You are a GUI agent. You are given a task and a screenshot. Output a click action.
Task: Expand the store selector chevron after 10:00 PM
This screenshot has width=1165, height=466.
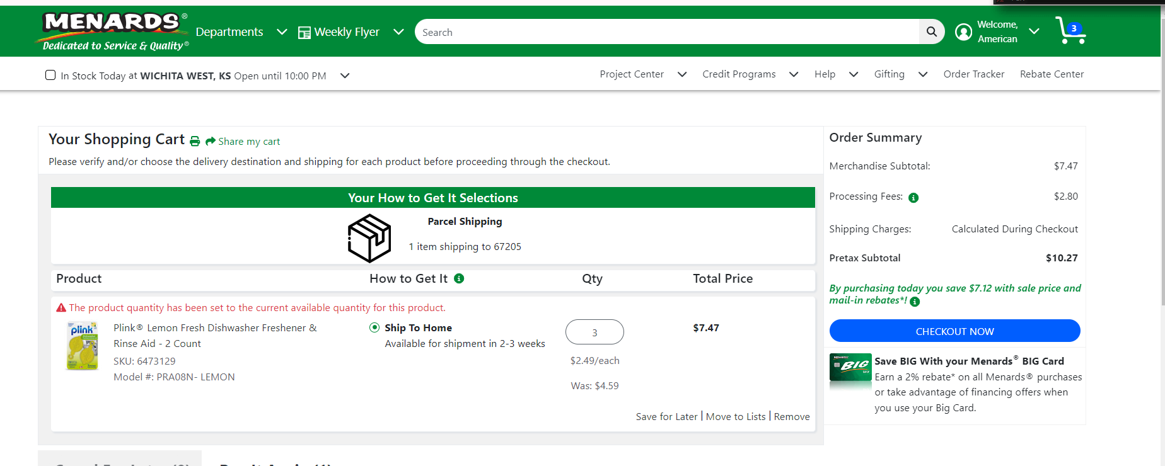[x=345, y=76]
